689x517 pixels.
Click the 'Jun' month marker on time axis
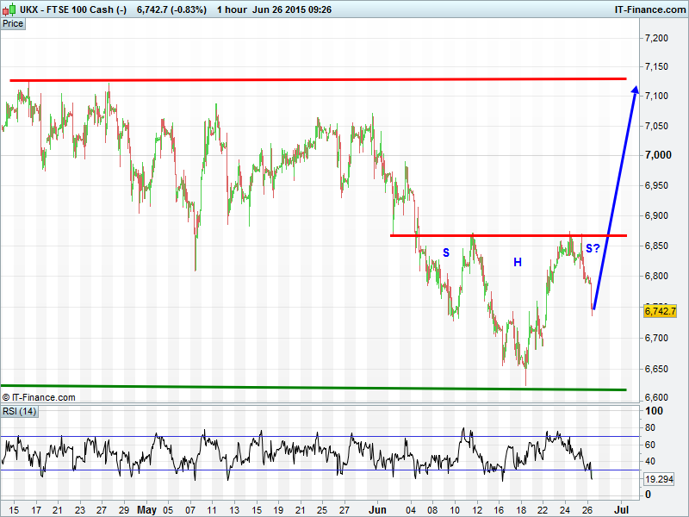click(x=378, y=508)
